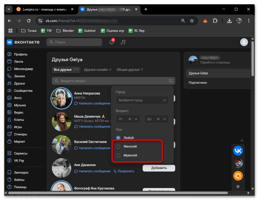Click the browser back arrow
The width and height of the screenshot is (259, 200).
pyautogui.click(x=10, y=21)
